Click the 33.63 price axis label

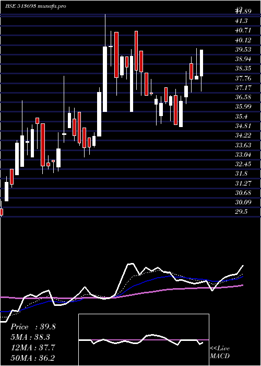coord(243,145)
